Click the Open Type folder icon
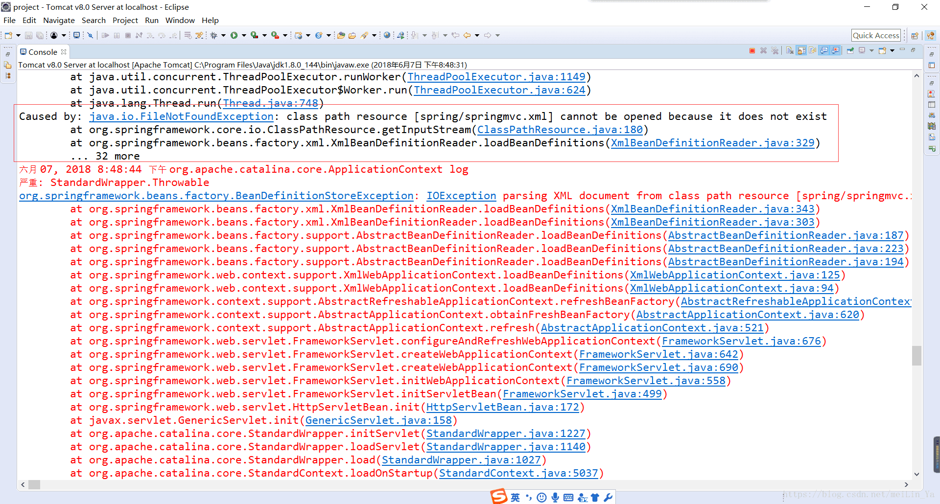The width and height of the screenshot is (940, 504). pos(341,35)
